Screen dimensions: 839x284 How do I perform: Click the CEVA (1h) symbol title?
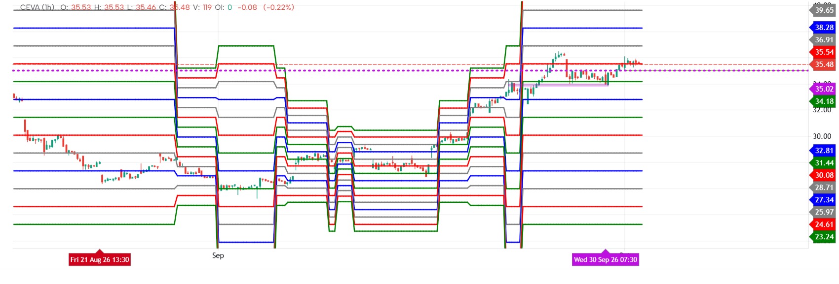click(37, 7)
